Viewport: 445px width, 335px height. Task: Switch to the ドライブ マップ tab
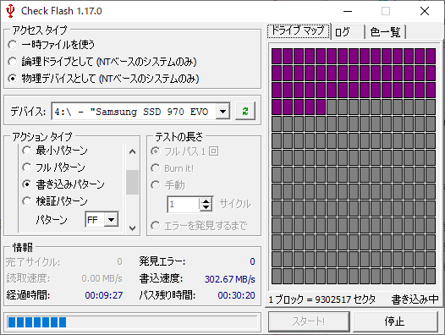[x=298, y=30]
